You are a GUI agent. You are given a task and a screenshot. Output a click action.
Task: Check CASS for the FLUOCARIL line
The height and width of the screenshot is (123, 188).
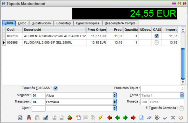157,42
